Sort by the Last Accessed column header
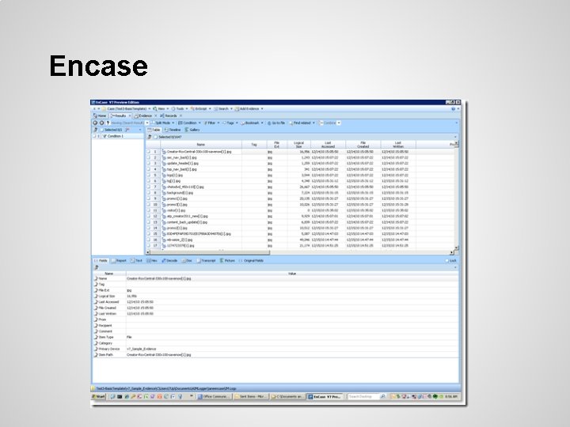Image resolution: width=570 pixels, height=427 pixels. tap(328, 145)
